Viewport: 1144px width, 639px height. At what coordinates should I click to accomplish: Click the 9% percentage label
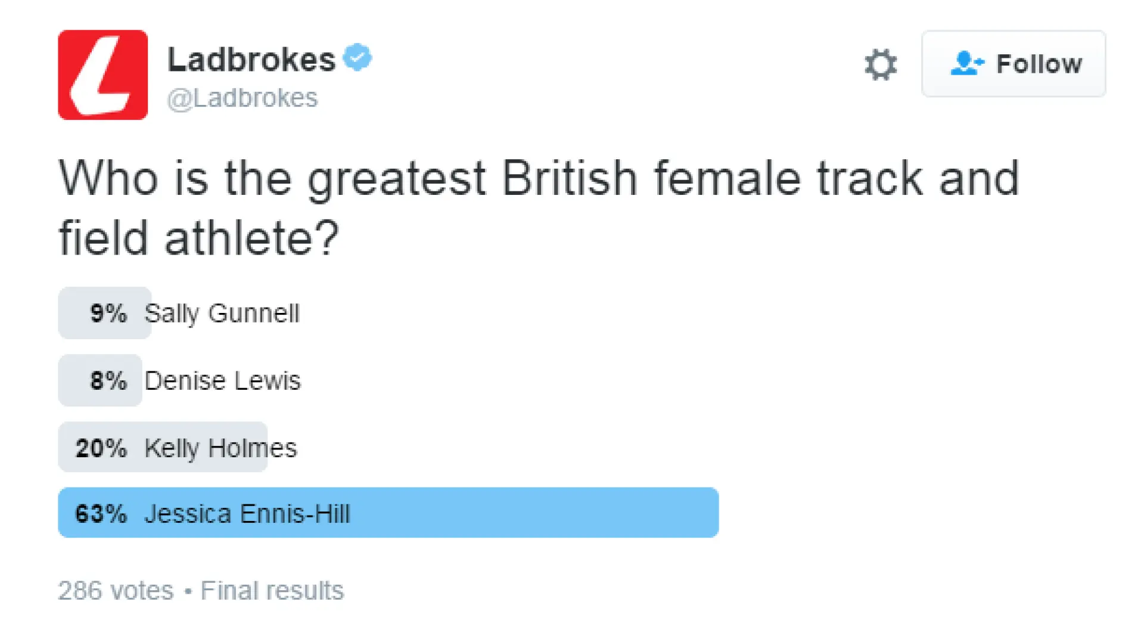point(108,314)
